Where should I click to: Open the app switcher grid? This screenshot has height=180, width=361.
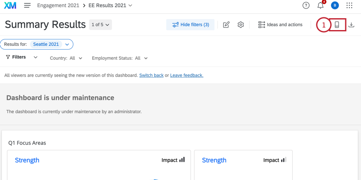coord(349,6)
